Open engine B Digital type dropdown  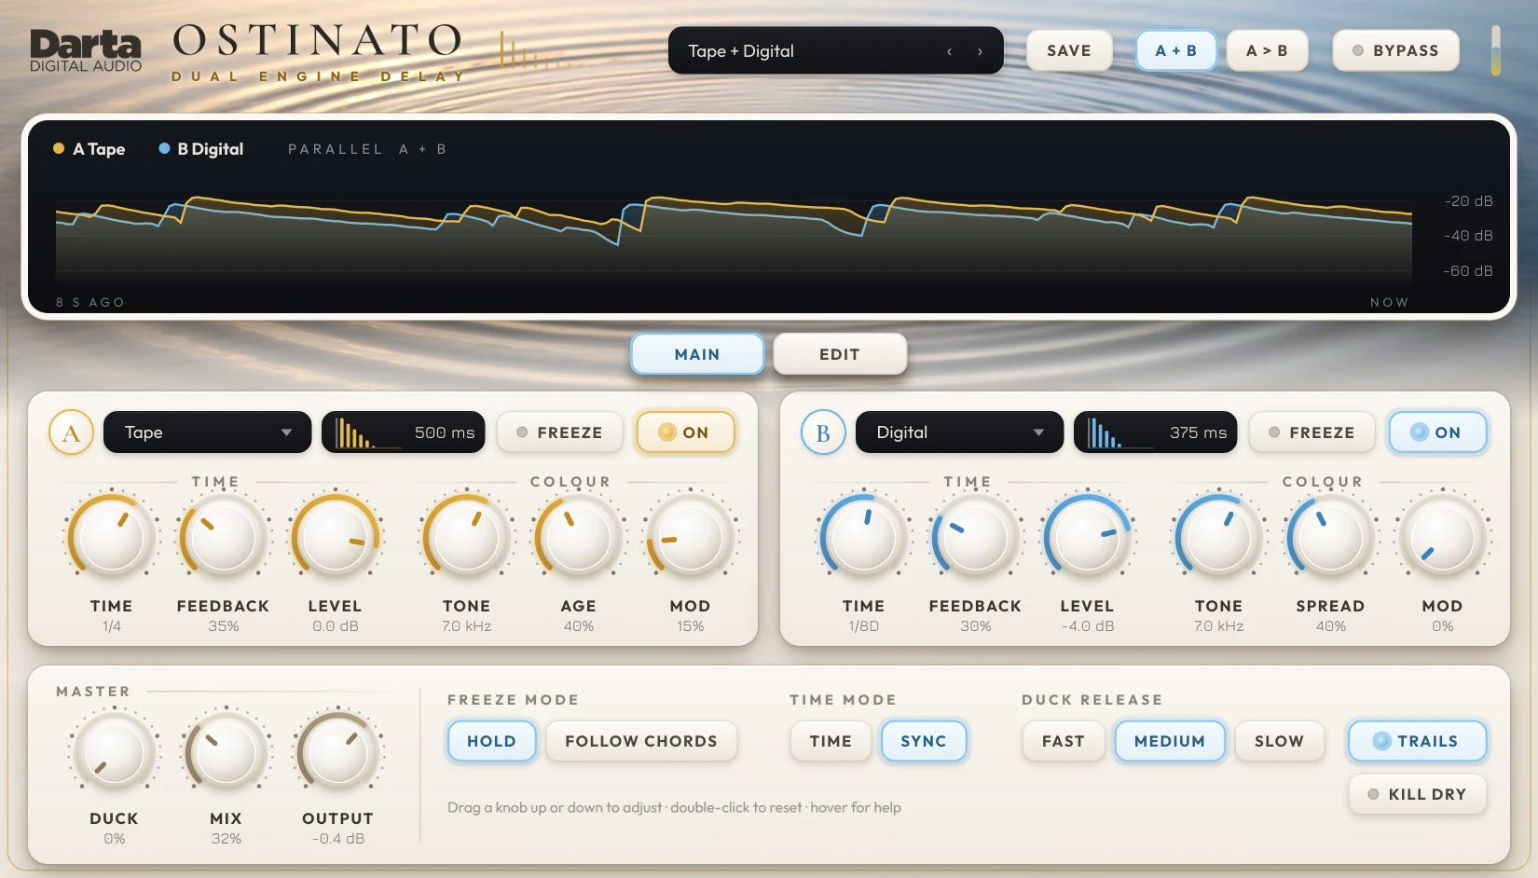[959, 432]
